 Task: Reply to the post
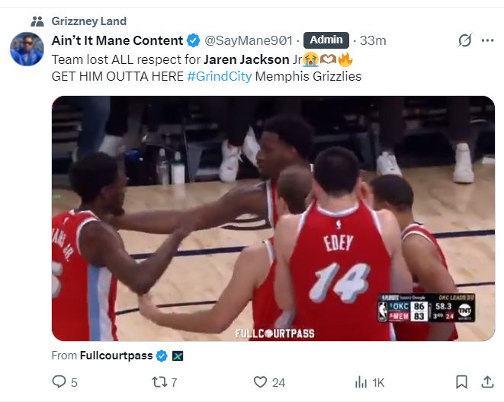tap(59, 382)
